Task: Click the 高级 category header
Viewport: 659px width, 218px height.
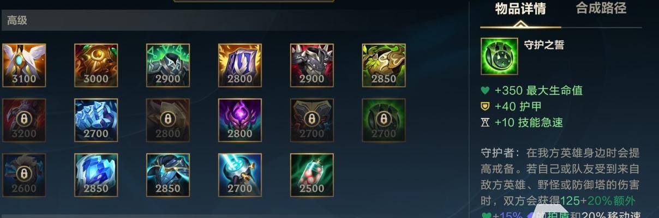Action: coord(17,21)
